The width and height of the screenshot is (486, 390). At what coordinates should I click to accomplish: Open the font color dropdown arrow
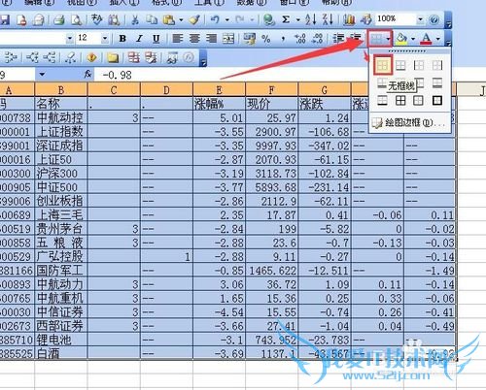438,39
